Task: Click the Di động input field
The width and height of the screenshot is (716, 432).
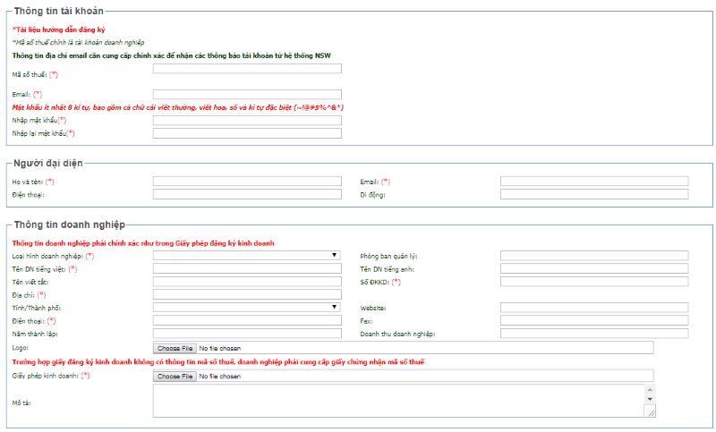Action: (594, 194)
